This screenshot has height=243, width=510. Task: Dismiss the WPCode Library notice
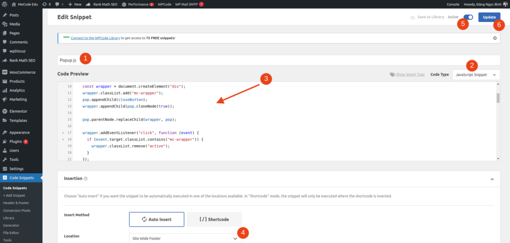495,38
